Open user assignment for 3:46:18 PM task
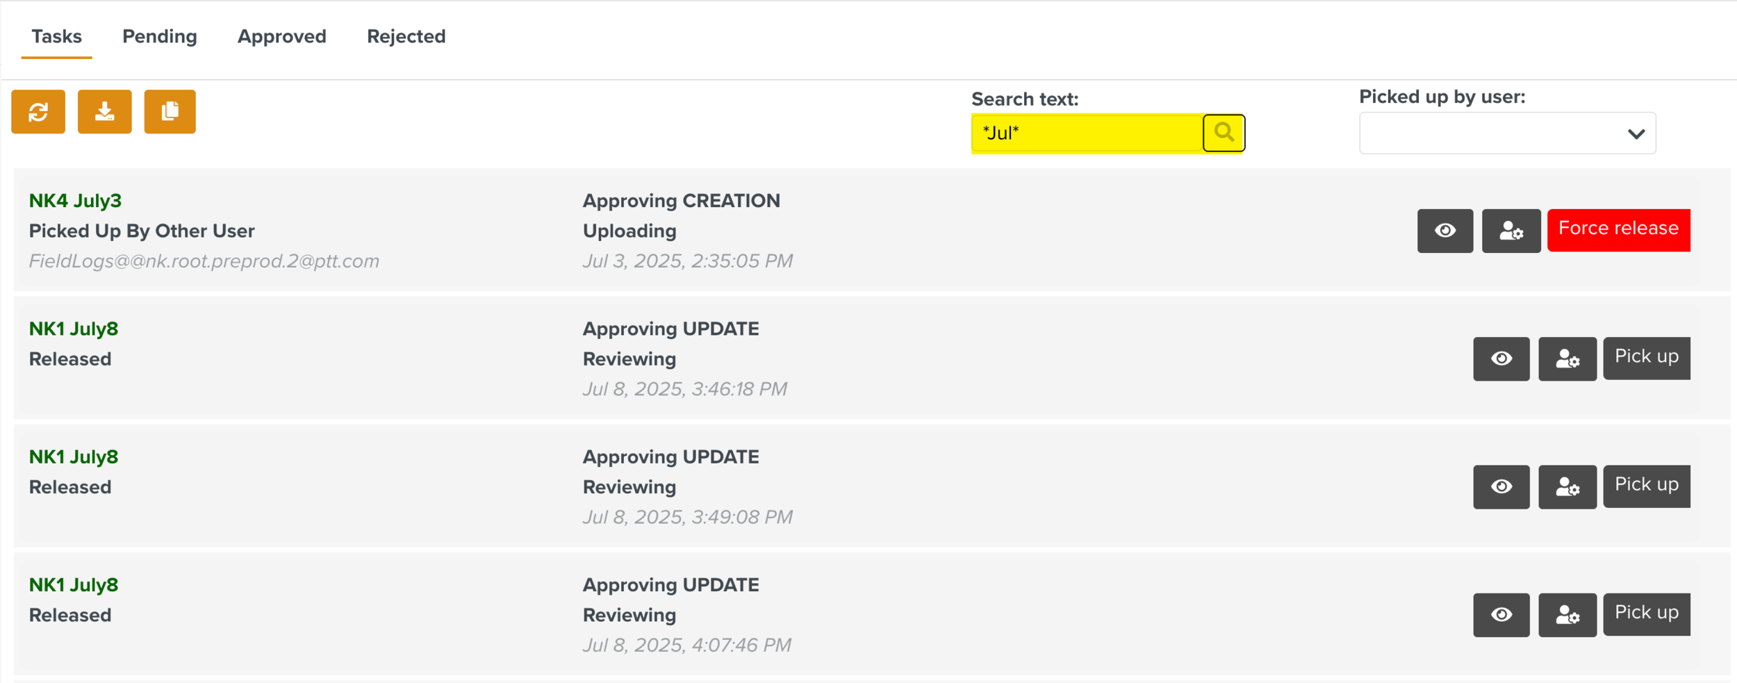1737x683 pixels. click(1567, 359)
